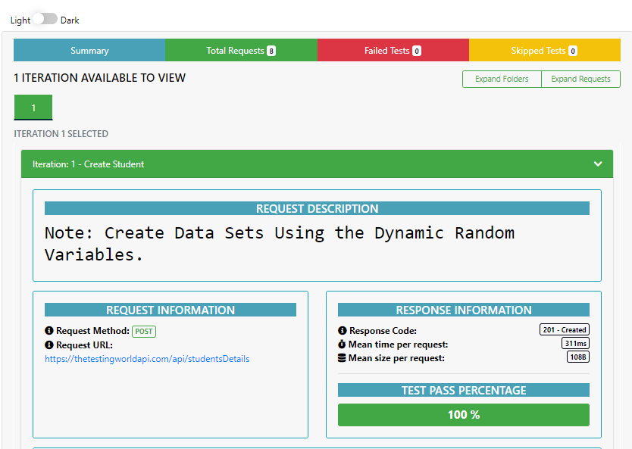Open the Failed Tests tab
Screen dimensions: 632x449
393,50
